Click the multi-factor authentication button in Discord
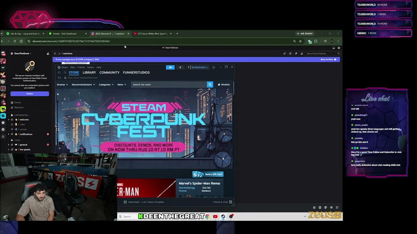 [30, 94]
